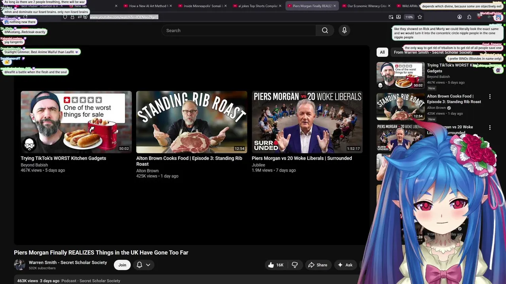Image resolution: width=506 pixels, height=284 pixels.
Task: Select 'From Warren Smith - Secret Scholar Society' chip
Action: 433,52
